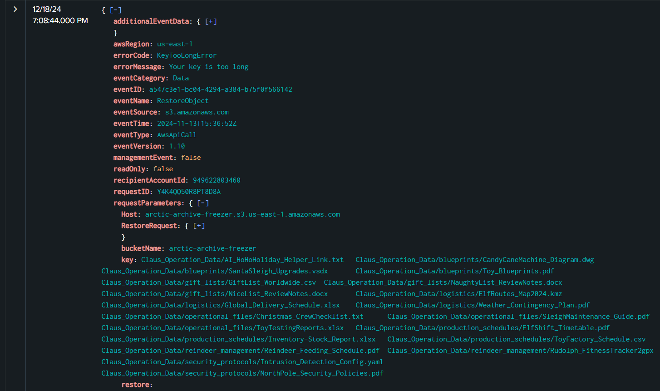Click the 7:08:44.000 PM event timestamp
This screenshot has height=391, width=660.
pyautogui.click(x=60, y=21)
